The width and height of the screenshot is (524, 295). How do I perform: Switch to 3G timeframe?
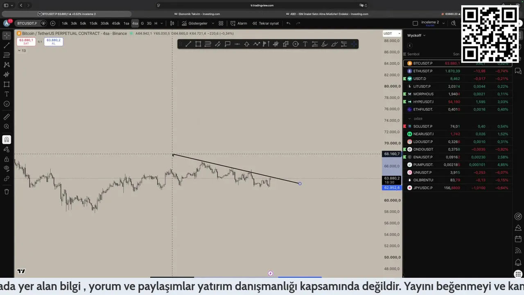point(149,23)
